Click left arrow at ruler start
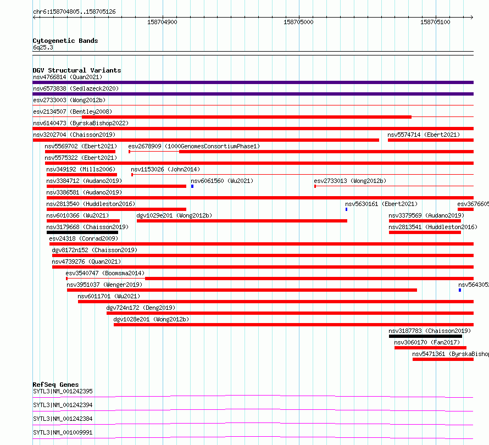This screenshot has width=489, height=445. (35, 18)
